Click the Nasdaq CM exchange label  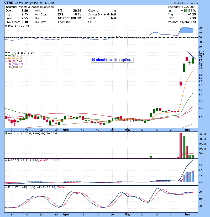tap(47, 3)
